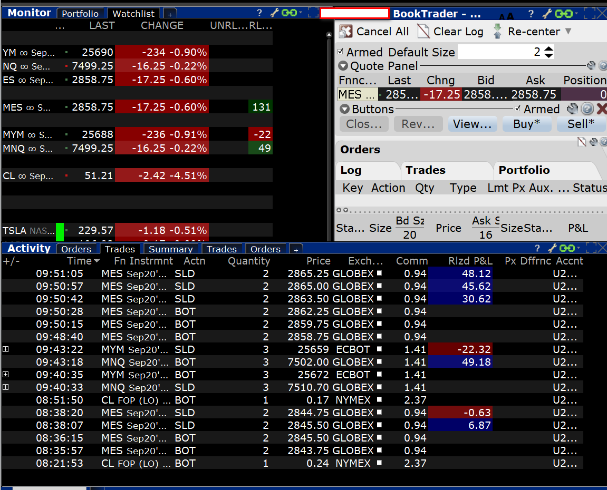Click the Re-center arrows icon

coord(497,31)
